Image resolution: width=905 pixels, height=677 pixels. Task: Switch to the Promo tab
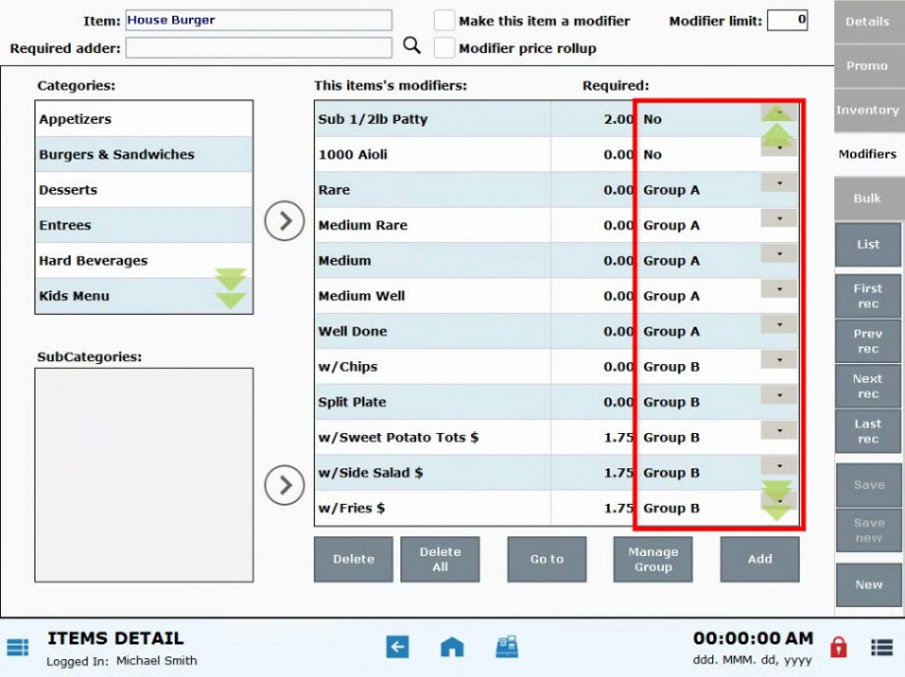(869, 66)
